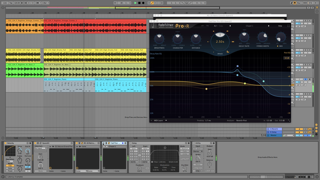The height and width of the screenshot is (180, 320).
Task: Toggle the Follow playback icon
Action: (x=116, y=3)
